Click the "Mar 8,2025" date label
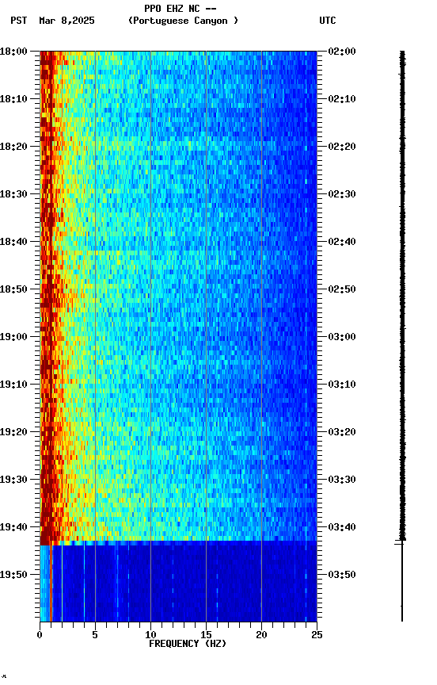437x685 pixels. pos(66,21)
